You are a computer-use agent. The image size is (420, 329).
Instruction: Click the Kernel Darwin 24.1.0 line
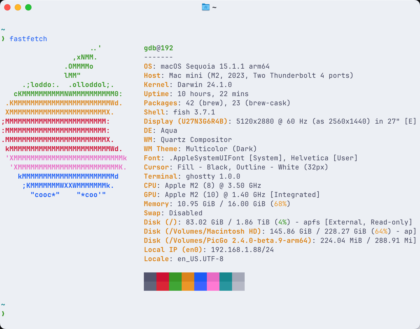tap(188, 85)
